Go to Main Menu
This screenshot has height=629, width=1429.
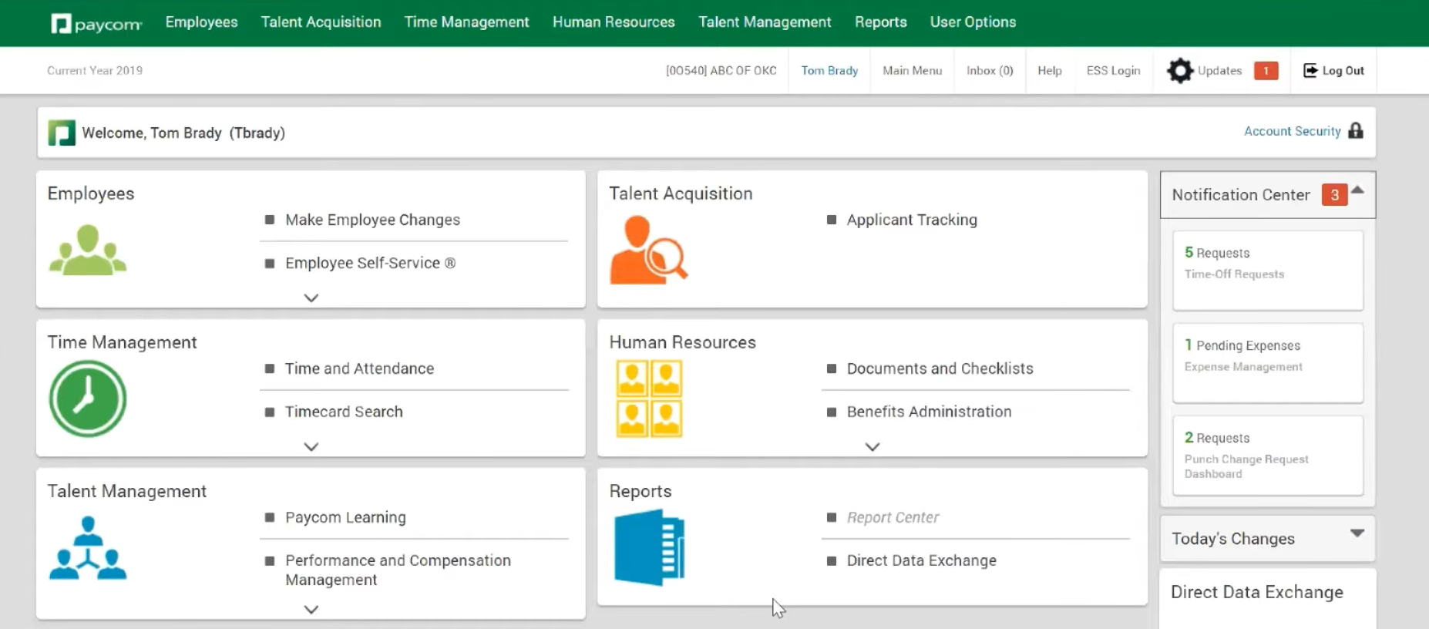click(913, 71)
